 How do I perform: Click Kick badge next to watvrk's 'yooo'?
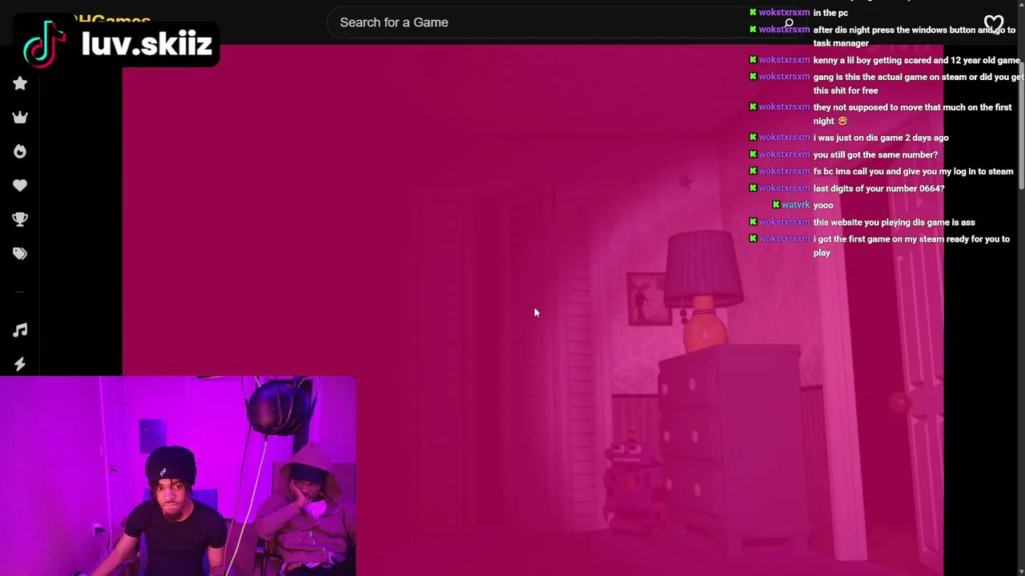click(776, 205)
